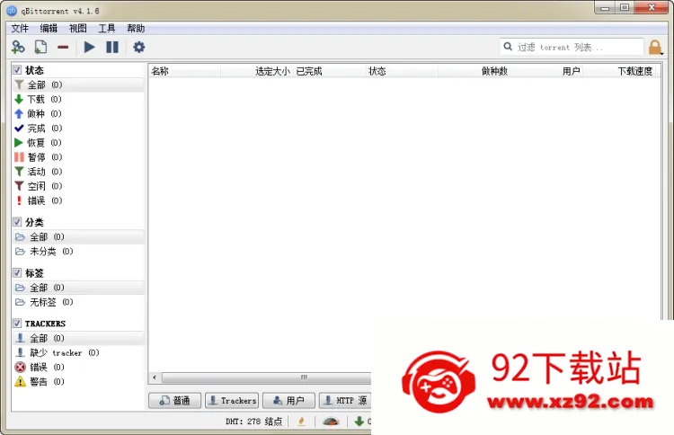Select 全部 (0) under 分类
The height and width of the screenshot is (435, 674).
coord(78,237)
